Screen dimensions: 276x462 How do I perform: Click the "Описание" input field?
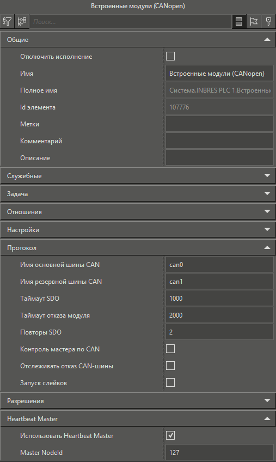(x=219, y=157)
